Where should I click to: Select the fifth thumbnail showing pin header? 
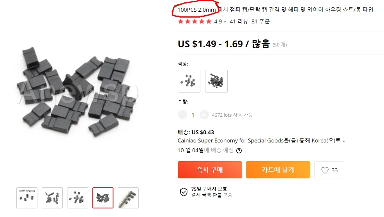pos(128,198)
